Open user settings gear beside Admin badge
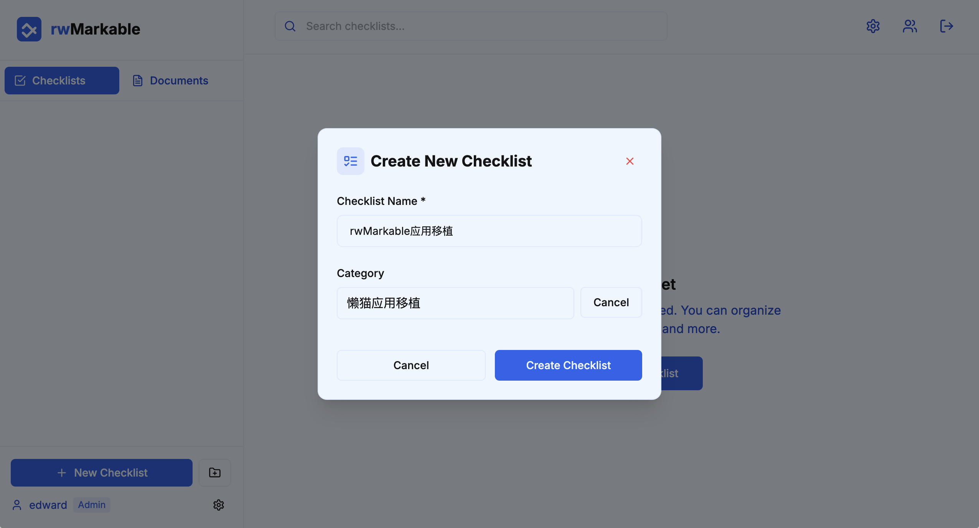 pyautogui.click(x=219, y=505)
